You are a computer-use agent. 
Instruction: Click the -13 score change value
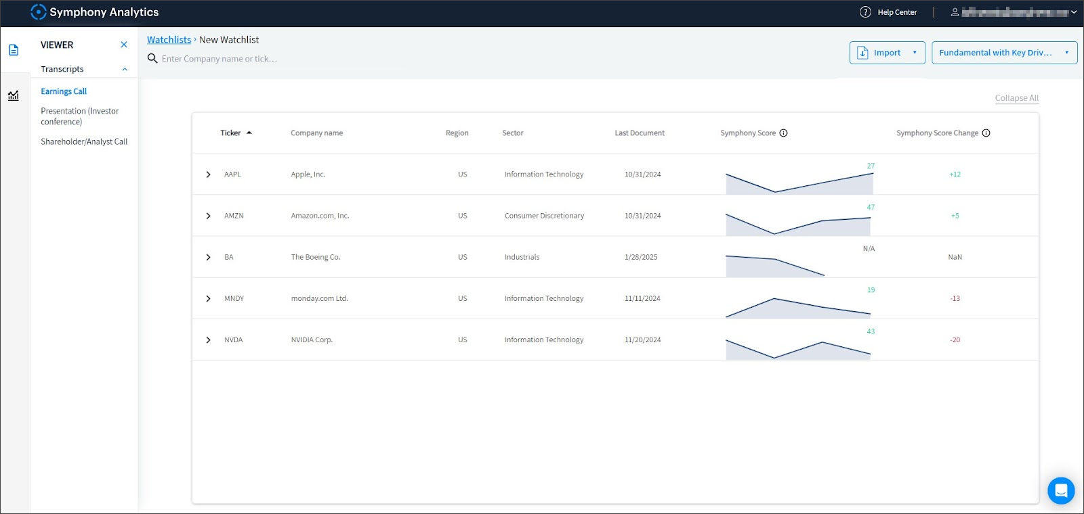[x=955, y=298]
